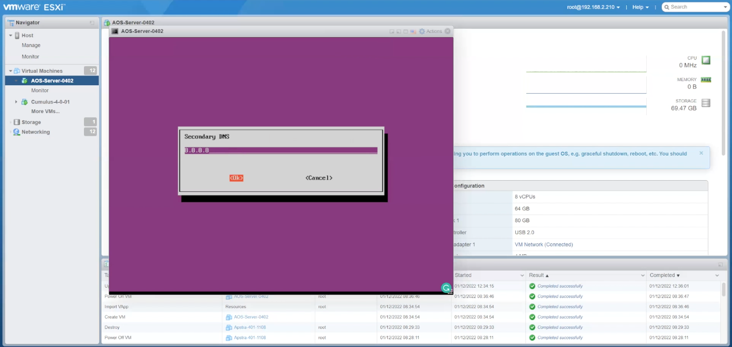Viewport: 732px width, 347px height.
Task: Open Apstra-401-1108 link in Power Off VM row
Action: click(250, 338)
